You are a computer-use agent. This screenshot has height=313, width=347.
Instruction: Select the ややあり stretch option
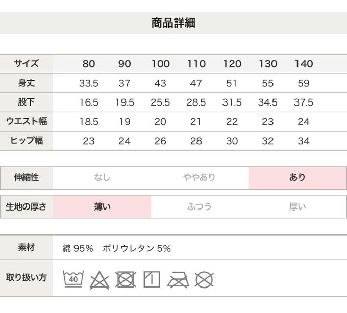point(200,178)
